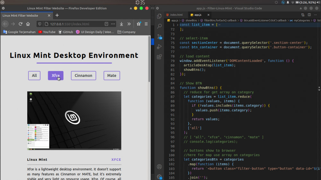This screenshot has width=321, height=180.
Task: Click btn.addEventListener('click') callback breadcrumb
Action: coord(263,20)
